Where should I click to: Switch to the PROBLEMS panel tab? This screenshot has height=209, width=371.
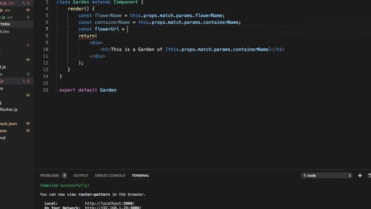coord(49,175)
